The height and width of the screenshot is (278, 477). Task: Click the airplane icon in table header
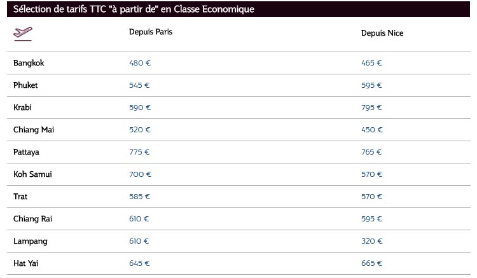coord(23,33)
